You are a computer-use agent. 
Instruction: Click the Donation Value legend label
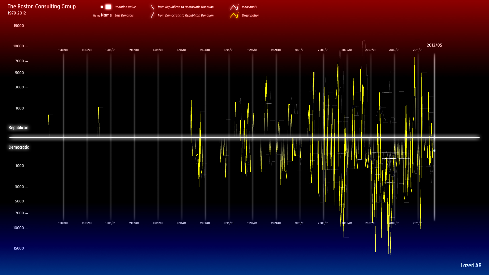(x=125, y=7)
